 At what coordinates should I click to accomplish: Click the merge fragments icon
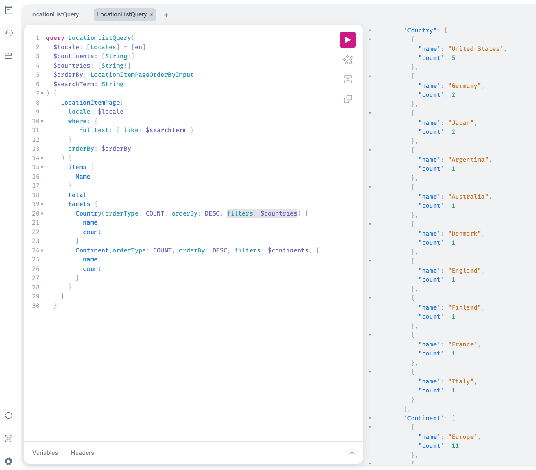(x=347, y=79)
